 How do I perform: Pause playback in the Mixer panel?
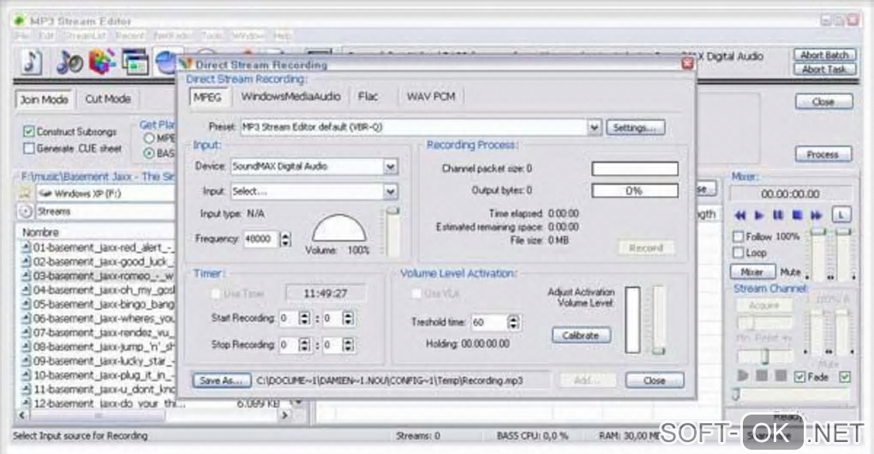(778, 215)
